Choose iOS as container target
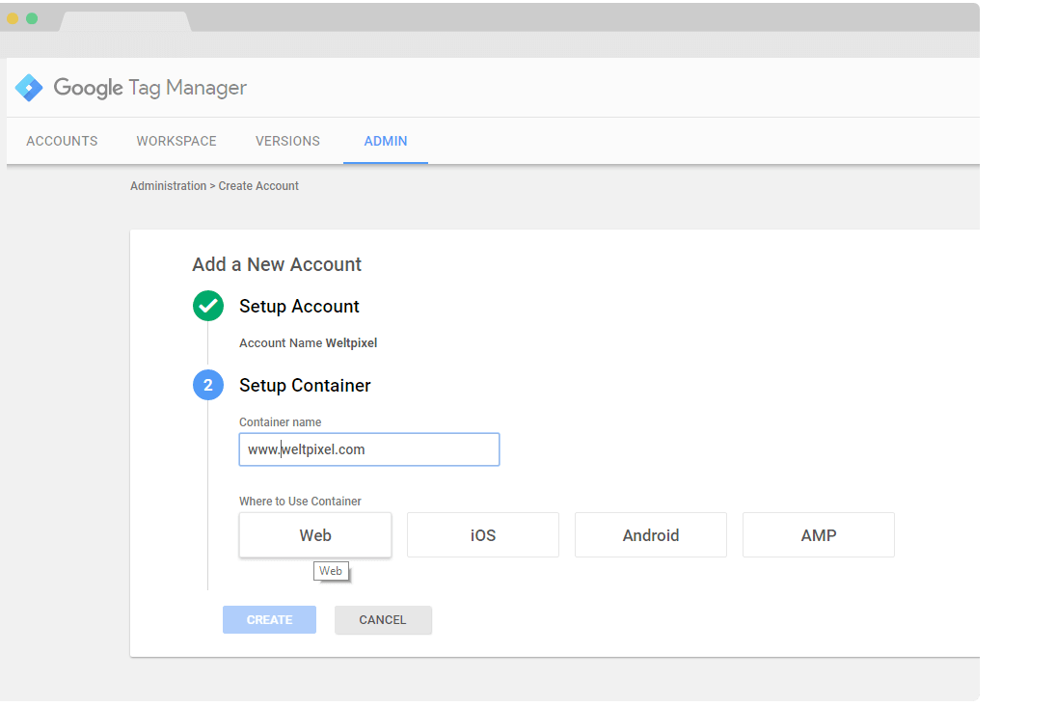Viewport: 1055px width, 706px height. pos(483,535)
